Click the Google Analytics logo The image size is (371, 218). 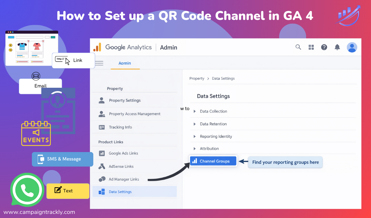pyautogui.click(x=97, y=47)
